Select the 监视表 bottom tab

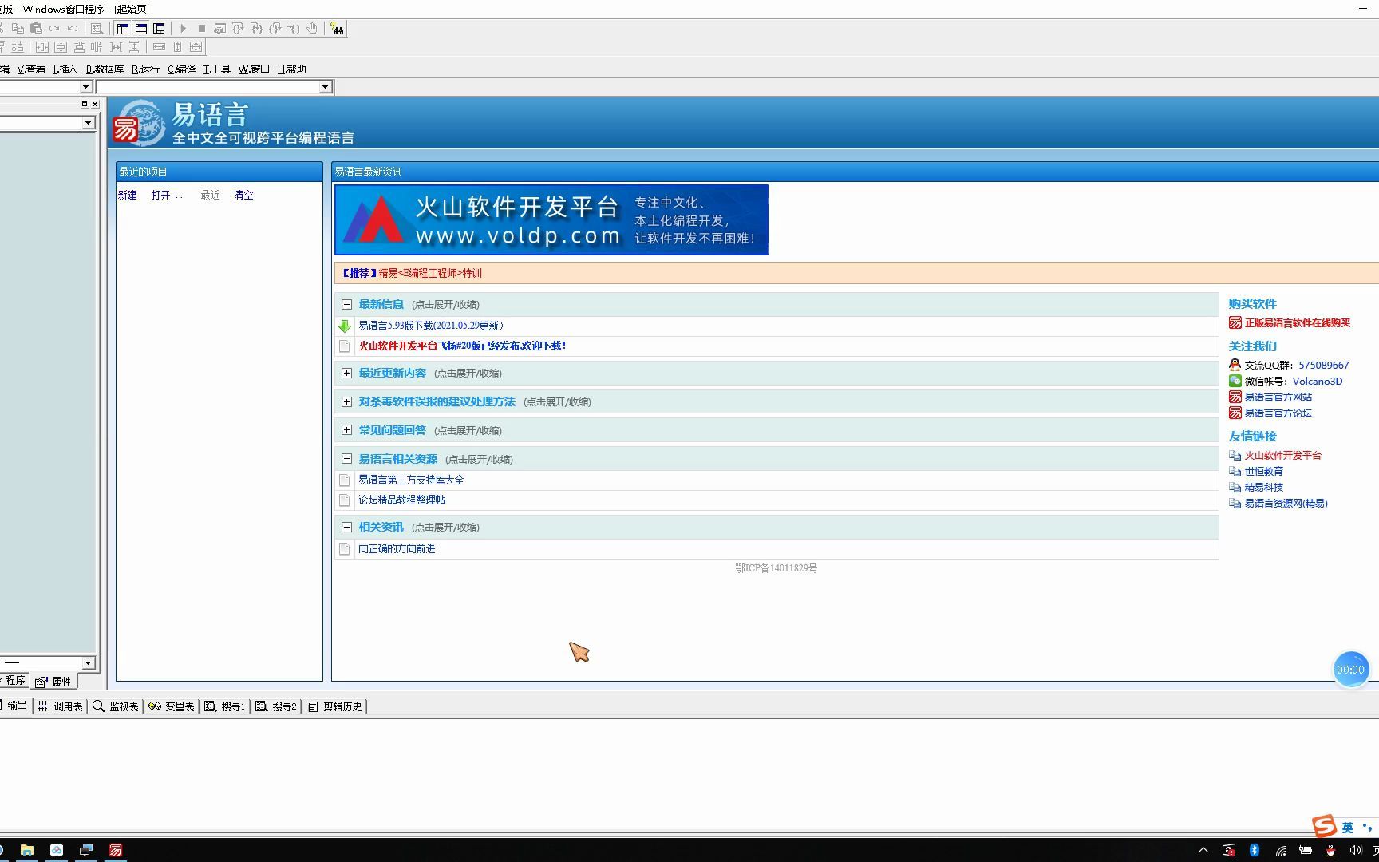[x=116, y=706]
